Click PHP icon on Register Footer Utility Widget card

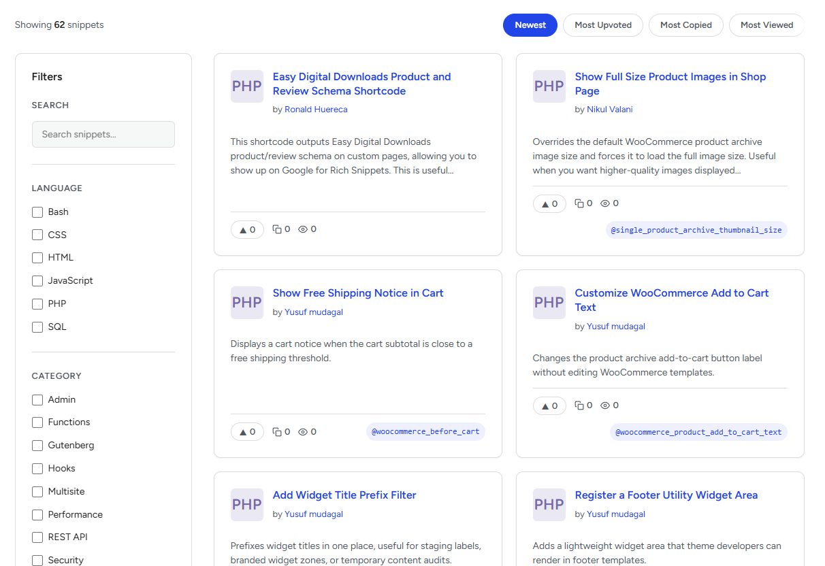click(549, 505)
